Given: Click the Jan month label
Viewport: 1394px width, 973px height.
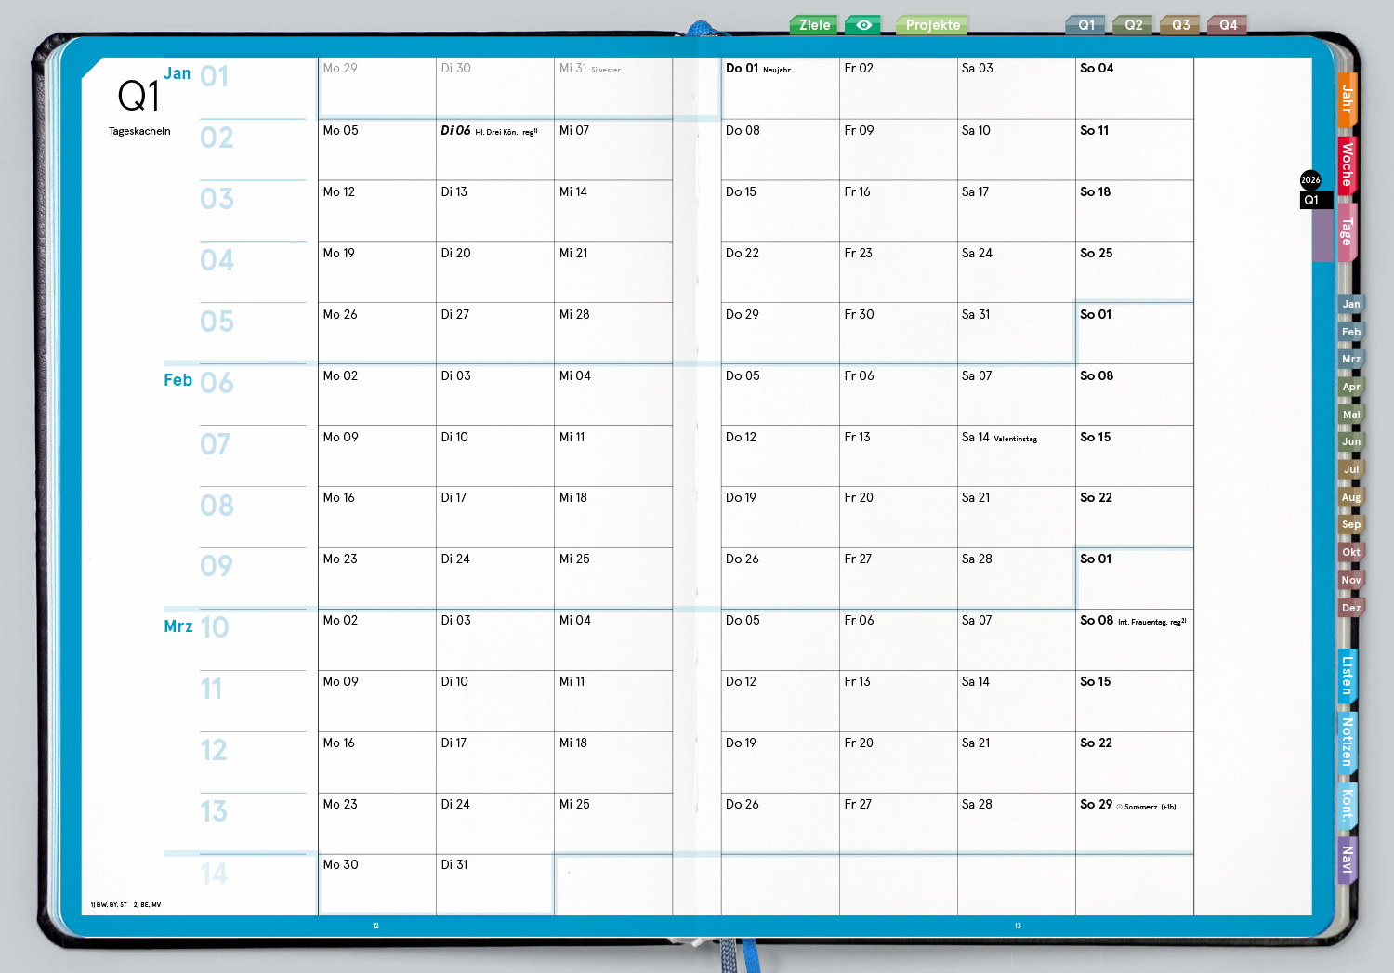Looking at the screenshot, I should click(x=177, y=73).
